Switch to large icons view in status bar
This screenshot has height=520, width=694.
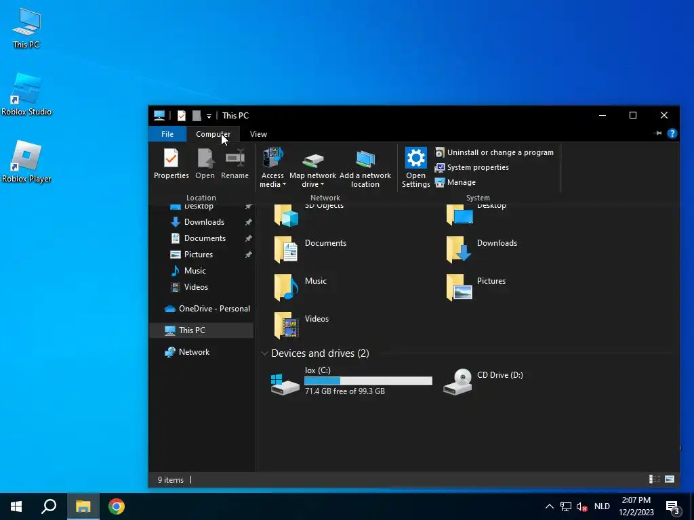click(x=670, y=479)
